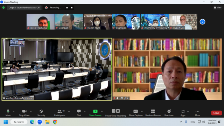Select Hubert's video thumbnail
The height and width of the screenshot is (126, 224).
pos(183,22)
